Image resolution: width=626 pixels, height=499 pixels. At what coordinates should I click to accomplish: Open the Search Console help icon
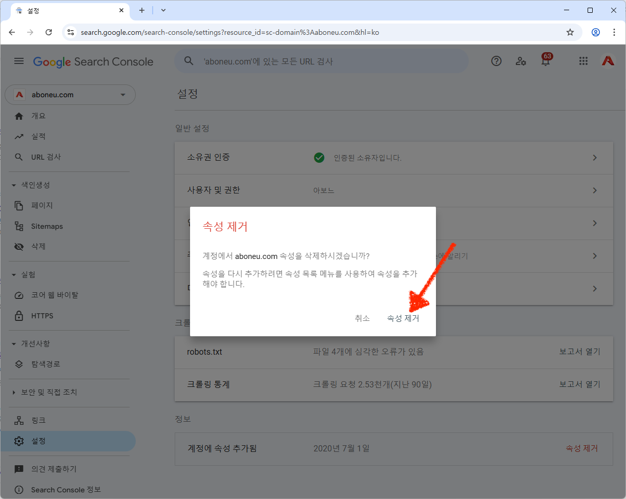[x=496, y=61]
